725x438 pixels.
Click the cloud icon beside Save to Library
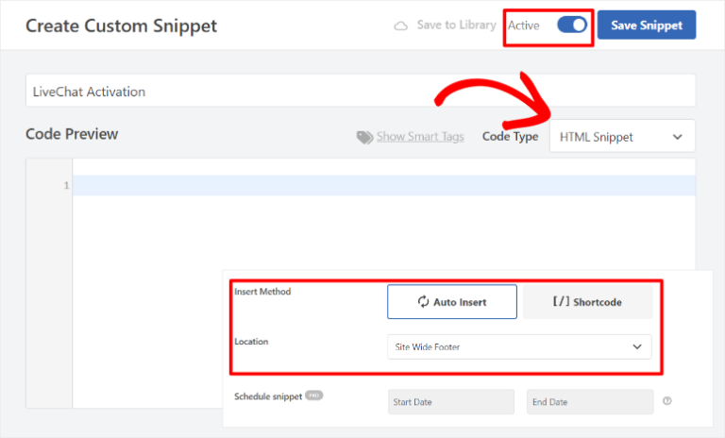(401, 25)
